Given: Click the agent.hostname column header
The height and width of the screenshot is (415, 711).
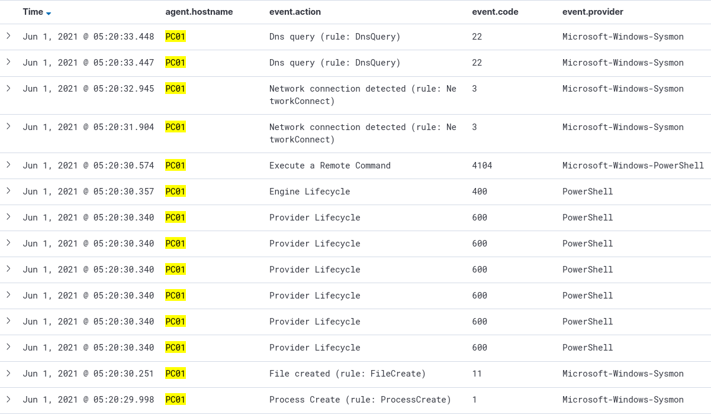Looking at the screenshot, I should coord(199,12).
